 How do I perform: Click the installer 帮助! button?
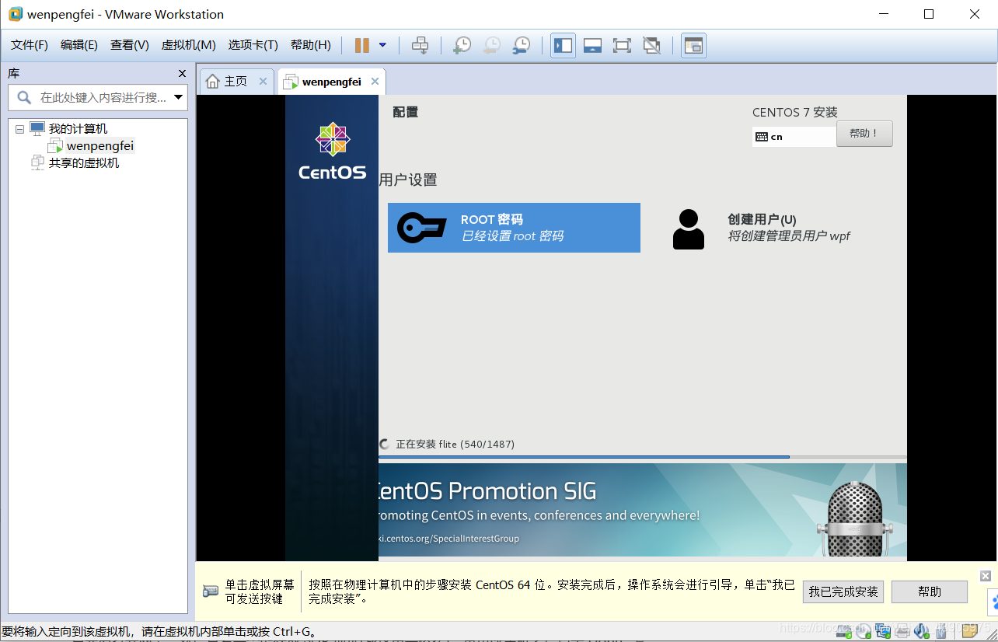(864, 134)
